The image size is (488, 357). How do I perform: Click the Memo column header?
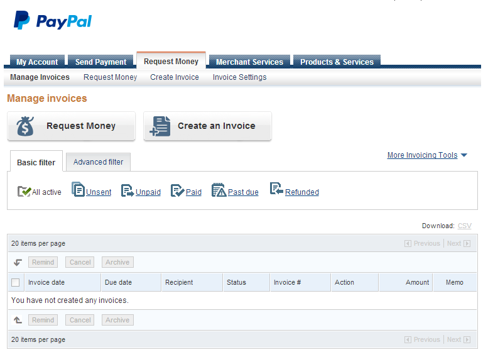[x=454, y=282]
